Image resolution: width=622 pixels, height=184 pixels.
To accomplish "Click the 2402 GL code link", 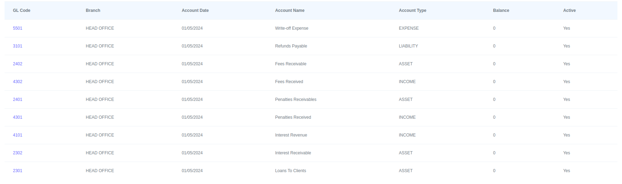I will click(17, 64).
